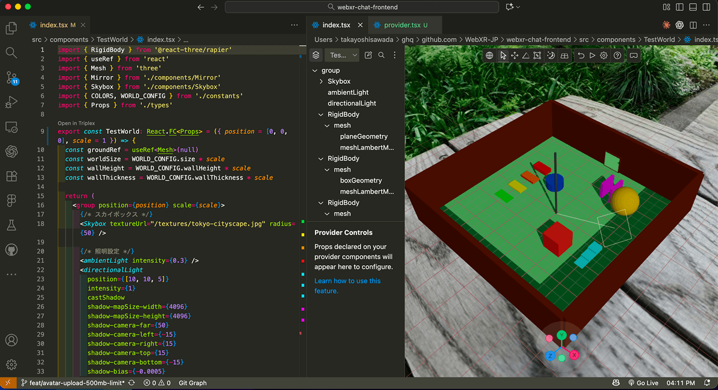Activate the pointer selection tool
The image size is (718, 390).
click(504, 55)
